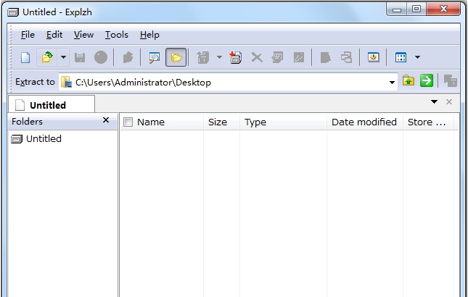Minimize the Explzh window

(397, 9)
